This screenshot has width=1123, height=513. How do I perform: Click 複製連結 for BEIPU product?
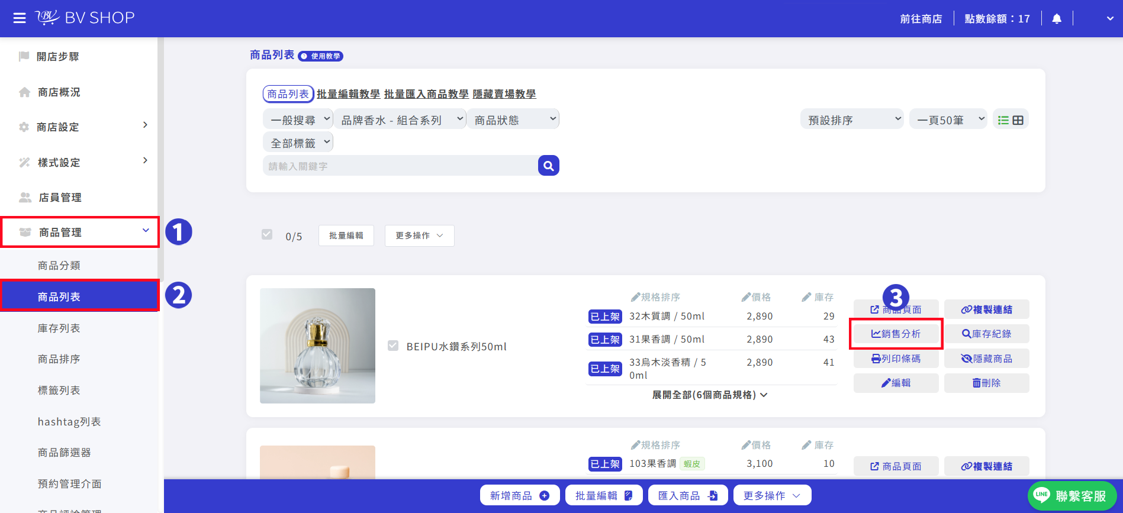tap(987, 309)
